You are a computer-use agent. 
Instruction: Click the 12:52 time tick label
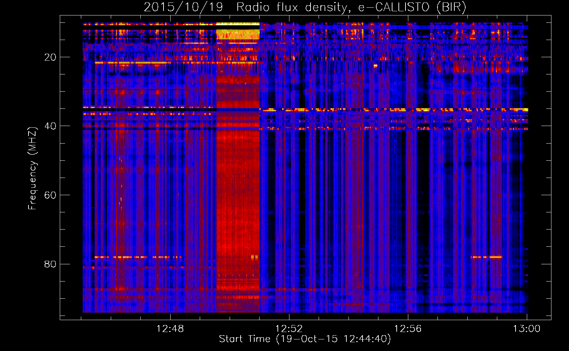(289, 329)
